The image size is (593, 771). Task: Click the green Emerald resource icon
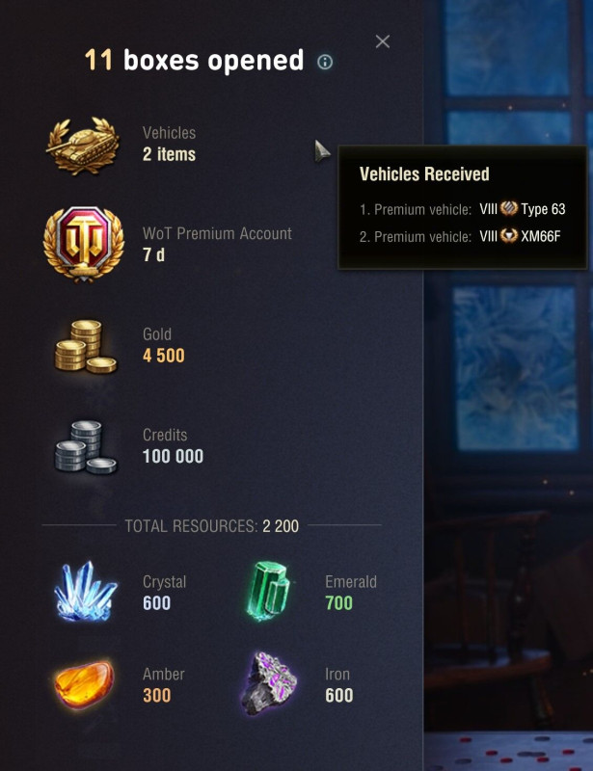[x=268, y=591]
